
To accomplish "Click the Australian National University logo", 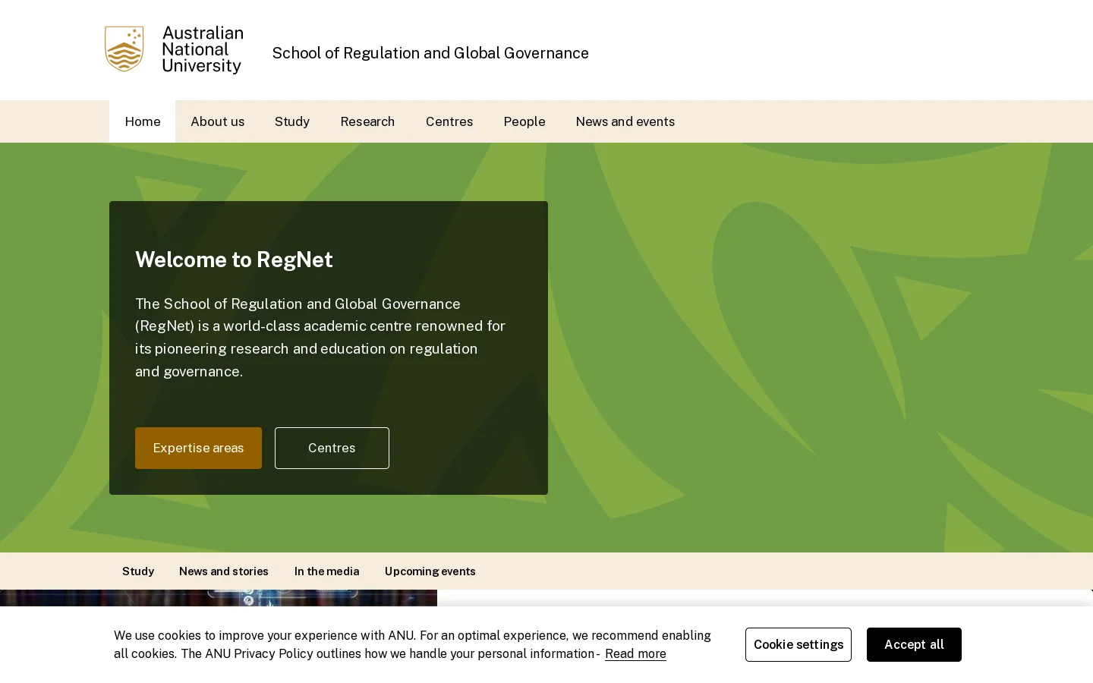I will click(x=174, y=50).
